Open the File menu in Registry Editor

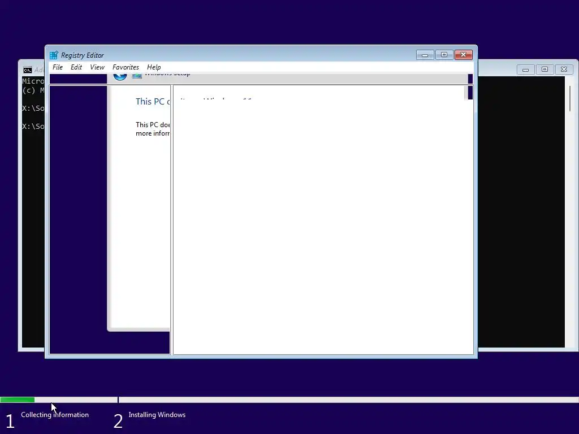pyautogui.click(x=58, y=67)
